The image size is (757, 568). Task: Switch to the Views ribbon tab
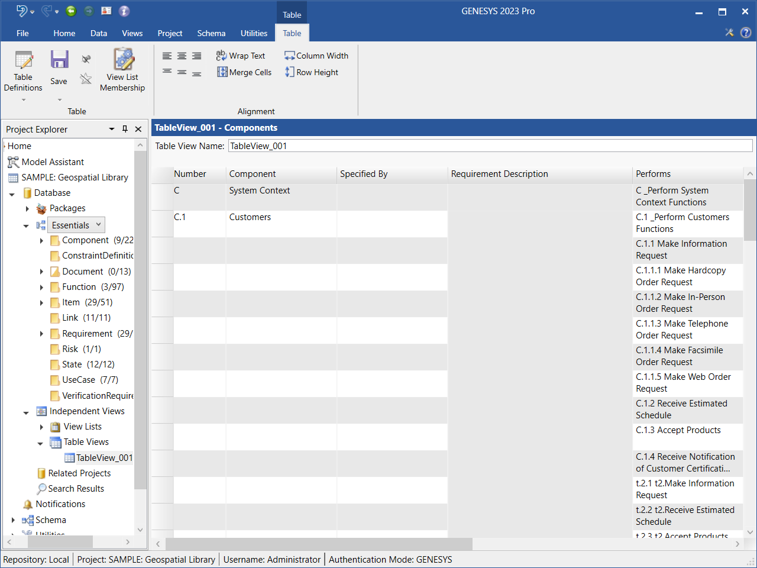tap(132, 33)
